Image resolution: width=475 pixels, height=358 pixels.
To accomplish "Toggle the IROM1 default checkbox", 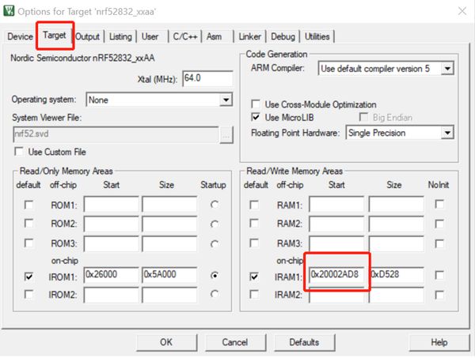I will [x=28, y=276].
